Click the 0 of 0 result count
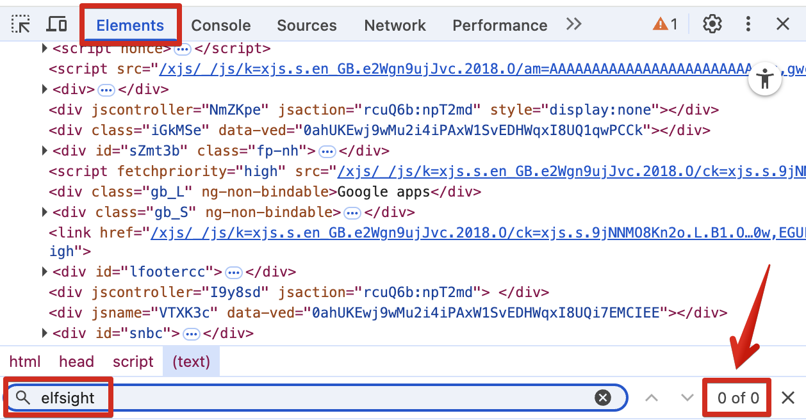Image resolution: width=806 pixels, height=420 pixels. [x=738, y=398]
